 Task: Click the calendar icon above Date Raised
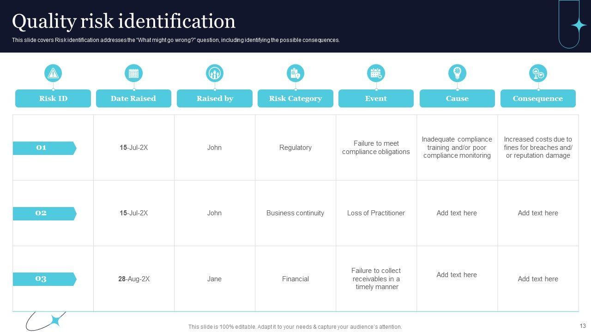[133, 73]
